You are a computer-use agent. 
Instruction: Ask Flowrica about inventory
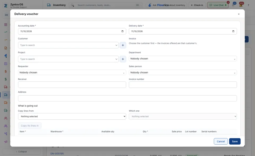pyautogui.click(x=167, y=5)
